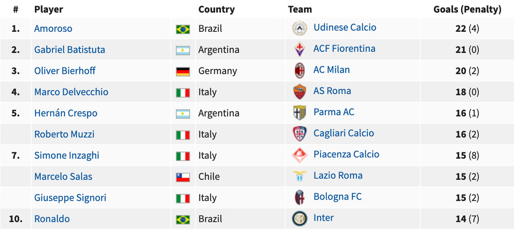Click the ACF Fiorentina club crest

click(300, 49)
